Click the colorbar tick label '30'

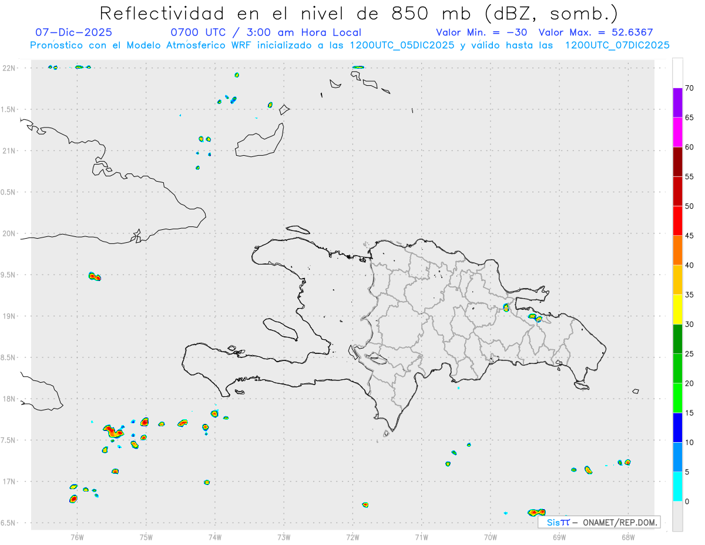[x=689, y=325]
